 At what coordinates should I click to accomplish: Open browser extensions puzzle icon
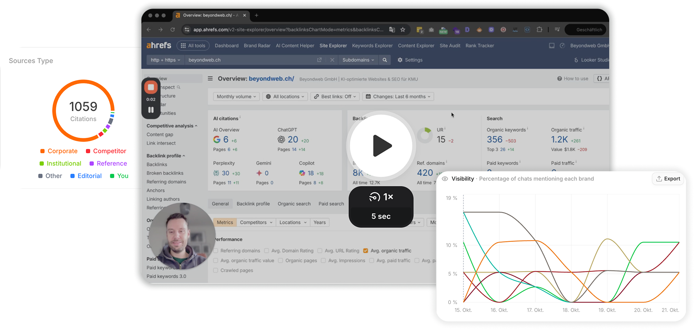click(x=539, y=30)
